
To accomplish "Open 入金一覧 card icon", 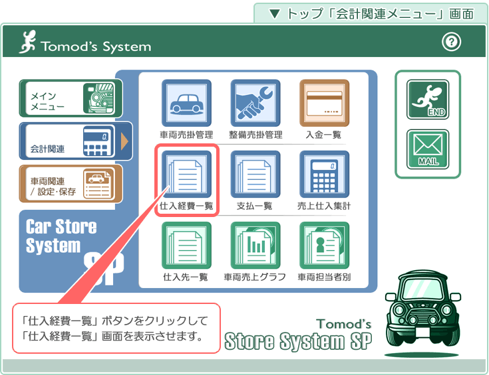I will [x=325, y=103].
